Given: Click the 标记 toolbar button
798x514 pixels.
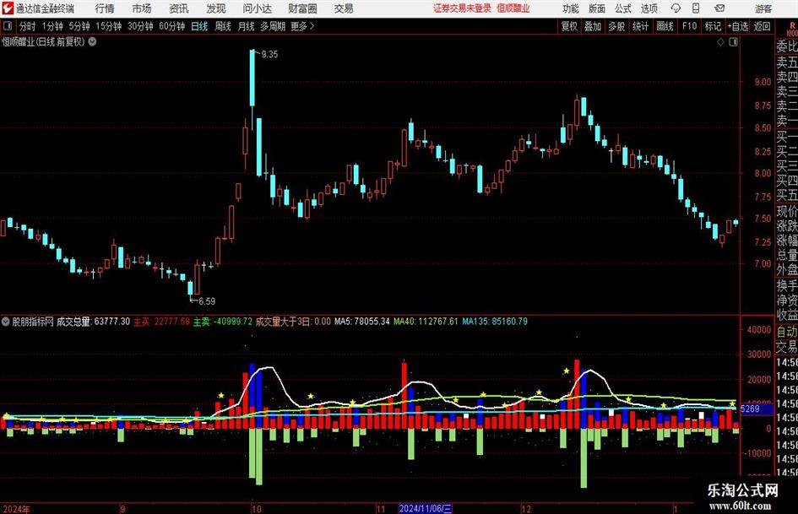Looking at the screenshot, I should [713, 26].
